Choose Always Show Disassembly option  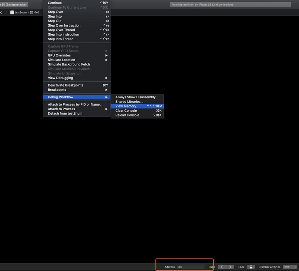pyautogui.click(x=135, y=97)
